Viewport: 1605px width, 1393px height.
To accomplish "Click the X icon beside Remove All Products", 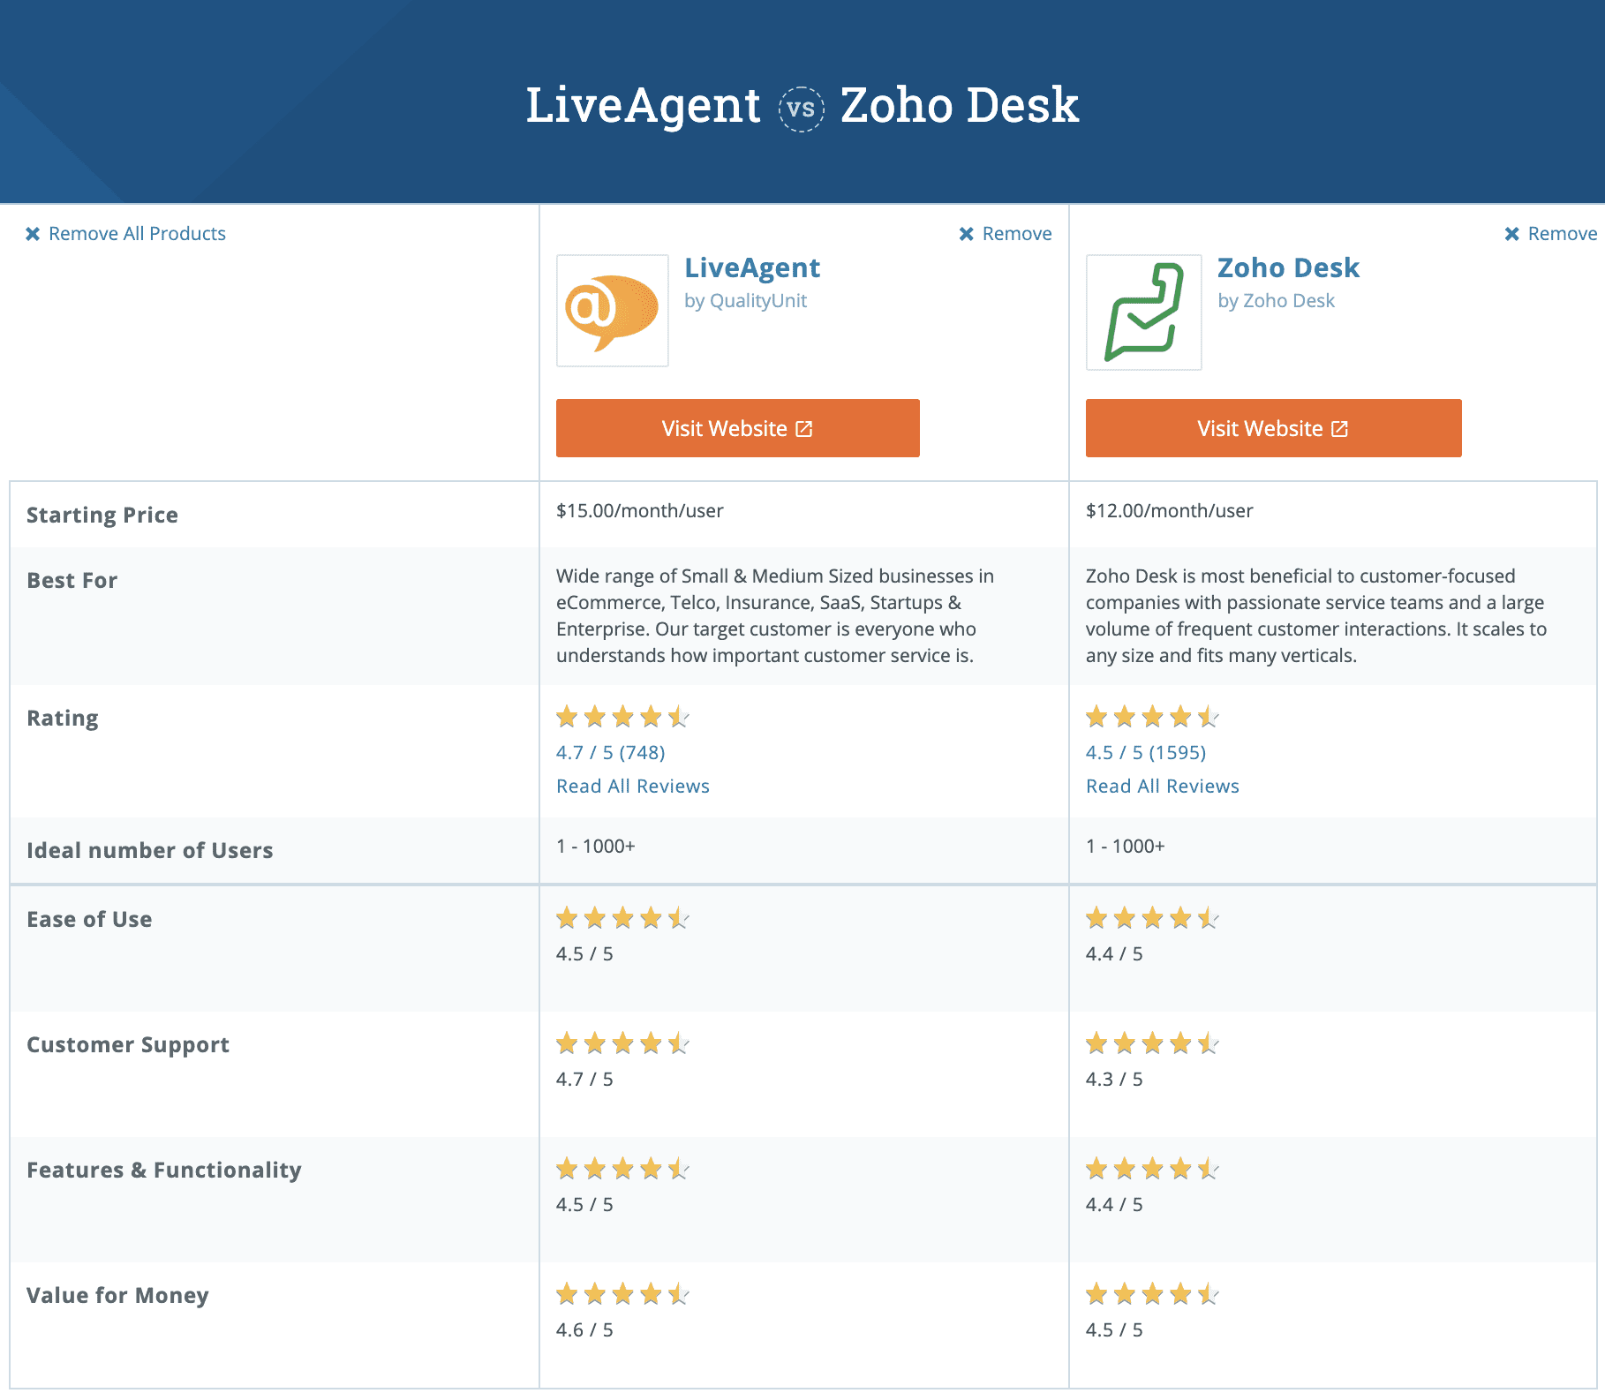I will (33, 233).
